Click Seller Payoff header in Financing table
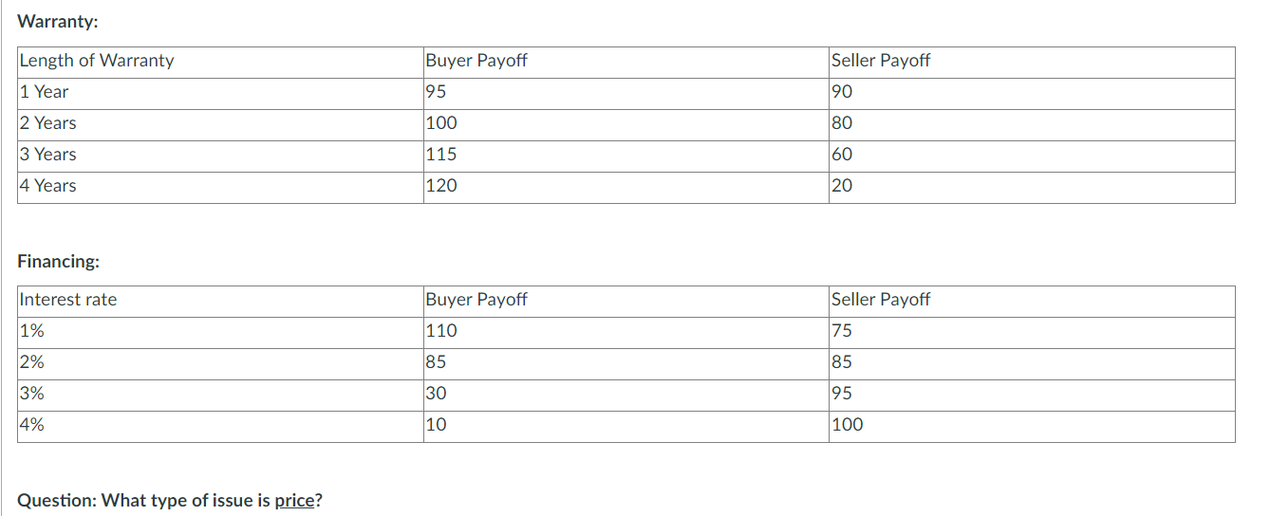1270x516 pixels. (881, 300)
